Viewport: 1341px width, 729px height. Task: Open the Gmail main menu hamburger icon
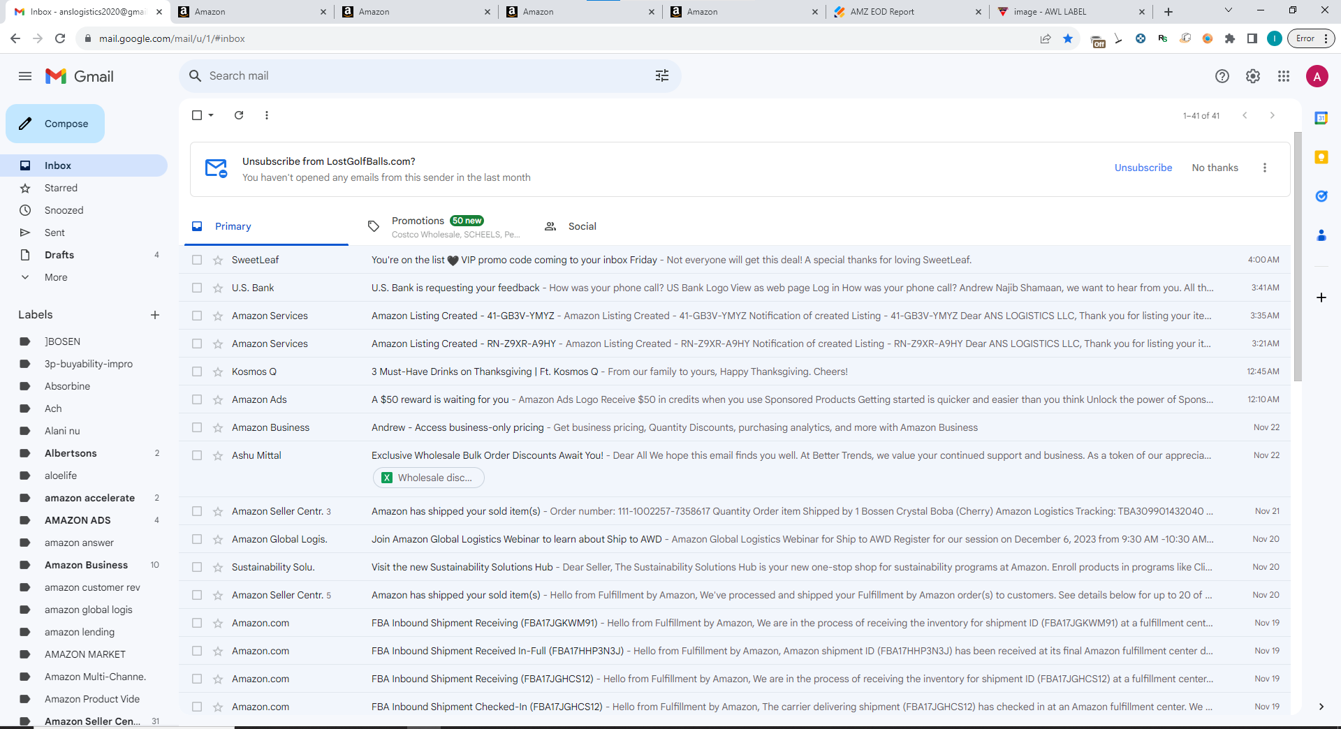(x=25, y=76)
